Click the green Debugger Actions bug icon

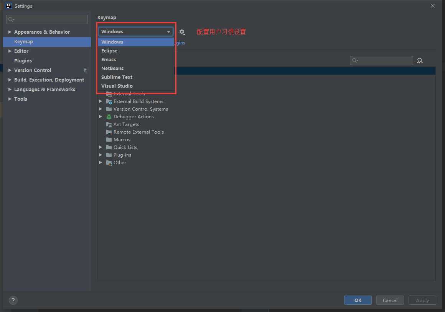click(x=109, y=117)
